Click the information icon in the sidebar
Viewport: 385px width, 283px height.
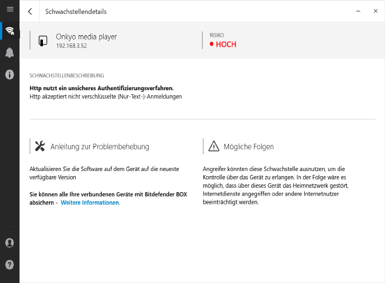click(9, 74)
